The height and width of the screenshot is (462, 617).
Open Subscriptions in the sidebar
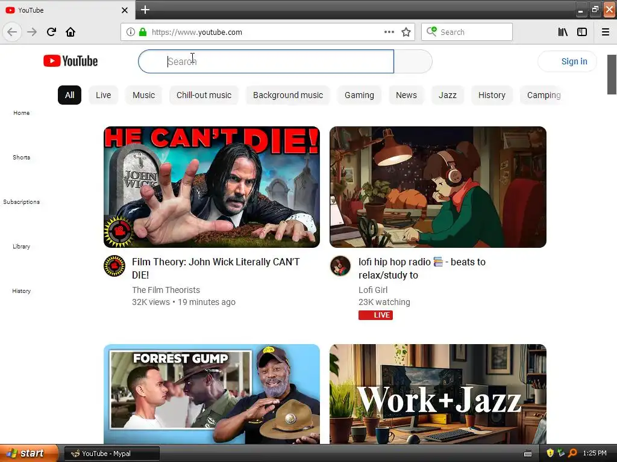21,202
